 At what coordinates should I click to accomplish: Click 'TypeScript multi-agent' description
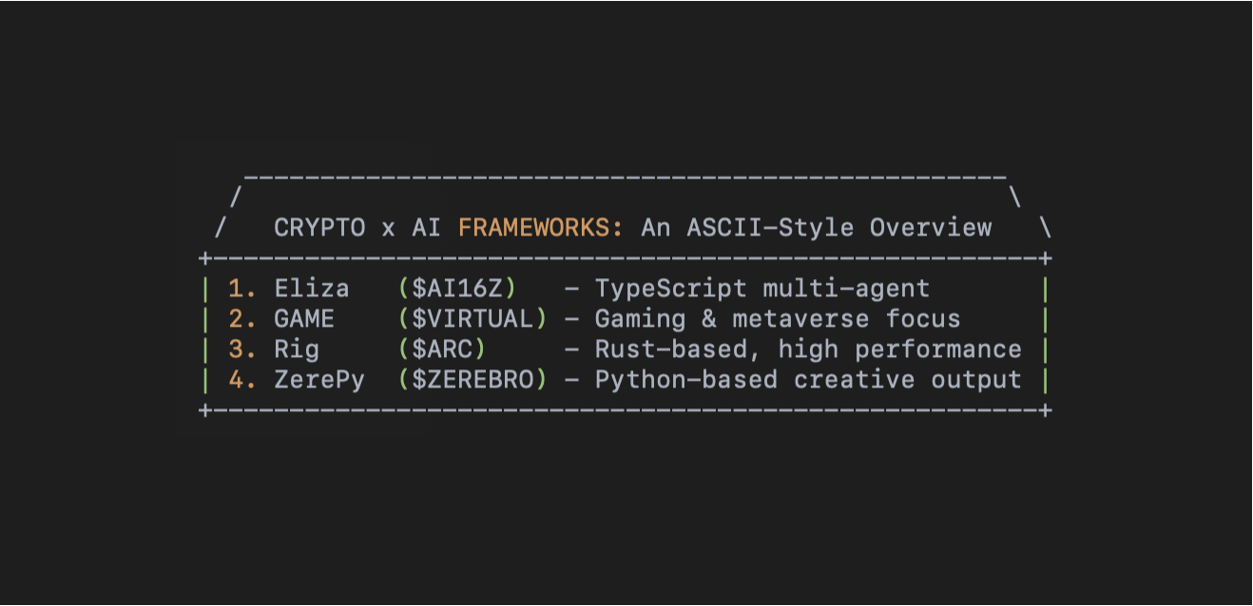(762, 290)
